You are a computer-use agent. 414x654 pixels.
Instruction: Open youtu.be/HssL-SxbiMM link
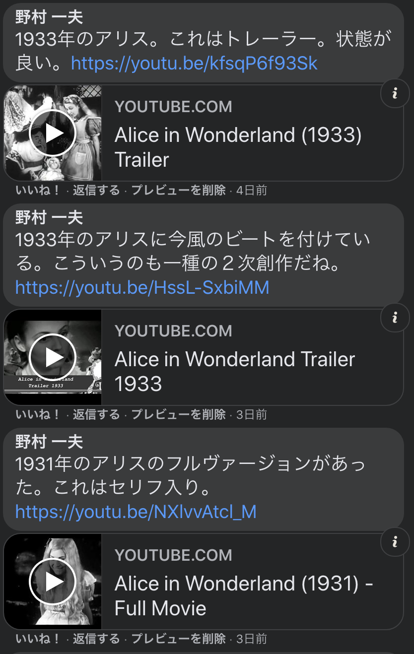coord(142,287)
